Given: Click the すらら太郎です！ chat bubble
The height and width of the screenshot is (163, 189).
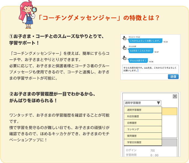Looking at the screenshot, I should pyautogui.click(x=138, y=60).
